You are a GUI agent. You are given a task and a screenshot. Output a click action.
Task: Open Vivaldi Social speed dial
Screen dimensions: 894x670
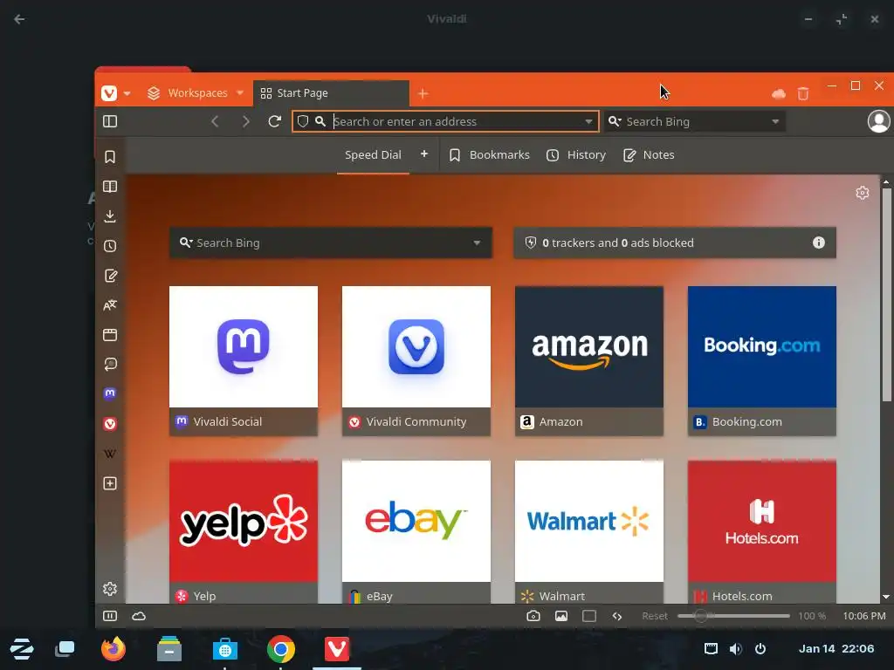pos(244,360)
